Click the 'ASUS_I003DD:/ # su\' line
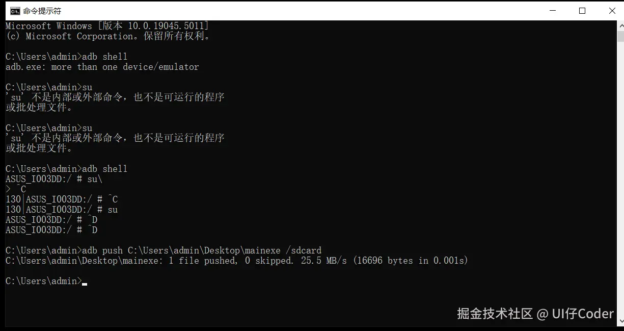Viewport: 624px width, 331px height. [54, 179]
